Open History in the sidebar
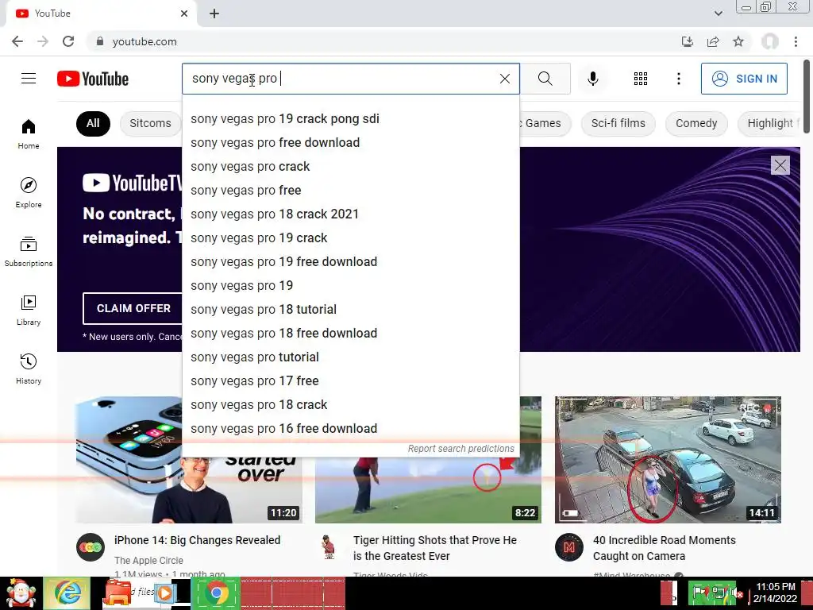 tap(29, 369)
